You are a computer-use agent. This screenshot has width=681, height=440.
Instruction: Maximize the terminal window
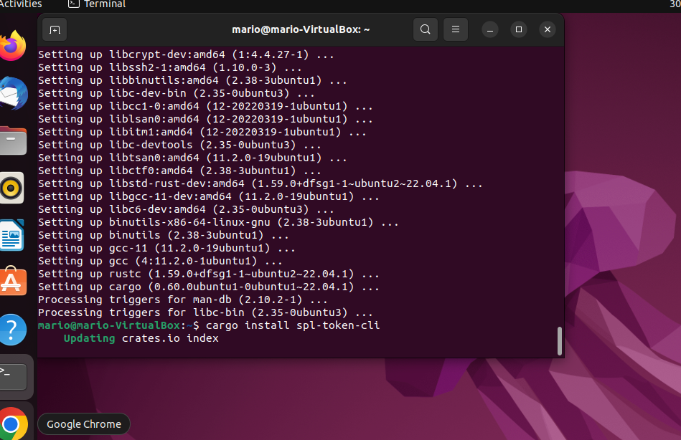coord(519,29)
